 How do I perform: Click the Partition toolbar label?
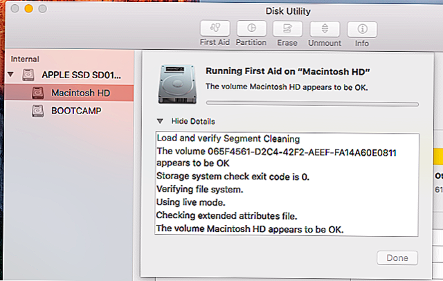pos(251,43)
